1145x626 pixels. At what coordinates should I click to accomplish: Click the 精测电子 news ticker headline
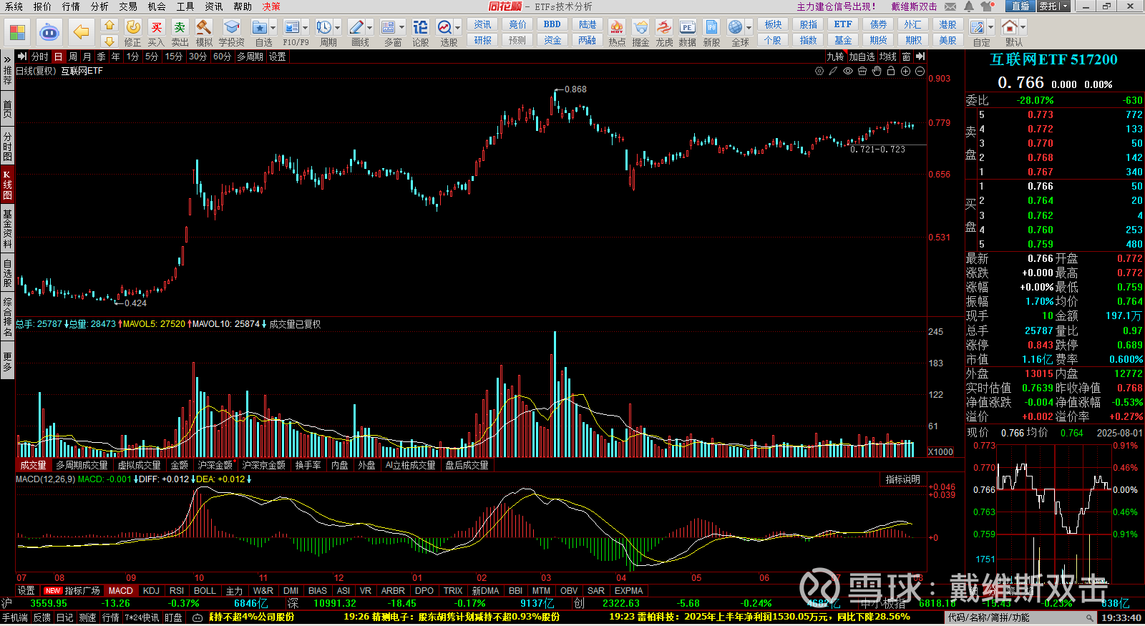click(452, 617)
